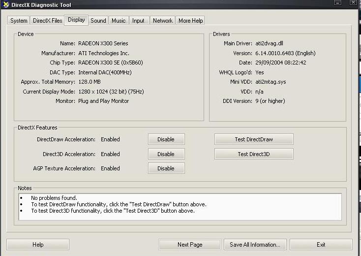Select Mini VDD value 'ati2mtag.sys'

point(271,82)
